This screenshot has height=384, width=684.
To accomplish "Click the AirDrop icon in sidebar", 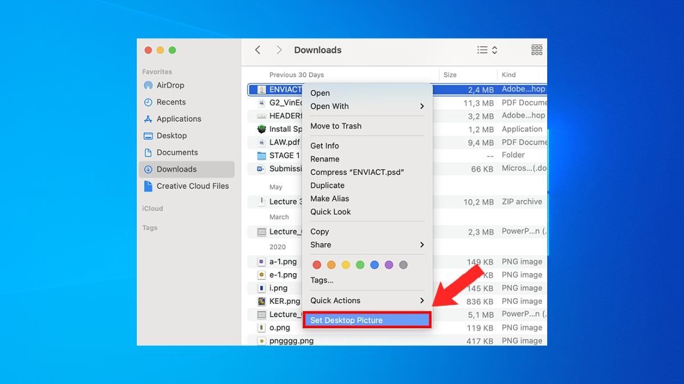I will coord(148,85).
